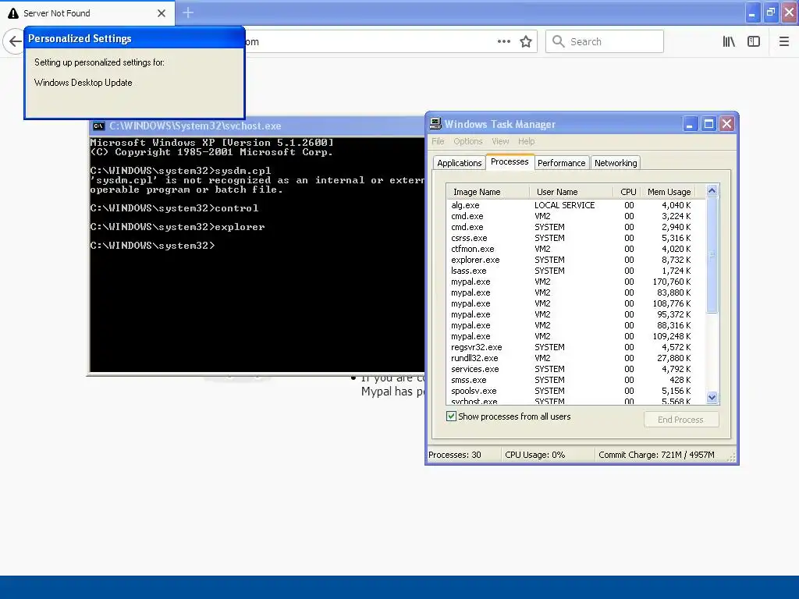Click inside the browser Search field
799x599 pixels.
[605, 41]
